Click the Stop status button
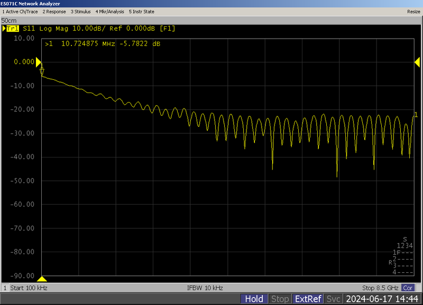 [x=280, y=299]
